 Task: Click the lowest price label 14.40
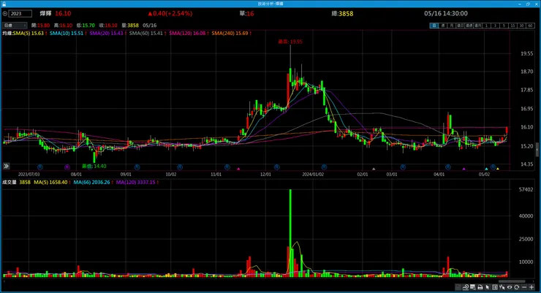click(94, 166)
